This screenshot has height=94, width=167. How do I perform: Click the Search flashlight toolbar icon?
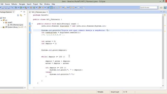(43, 8)
